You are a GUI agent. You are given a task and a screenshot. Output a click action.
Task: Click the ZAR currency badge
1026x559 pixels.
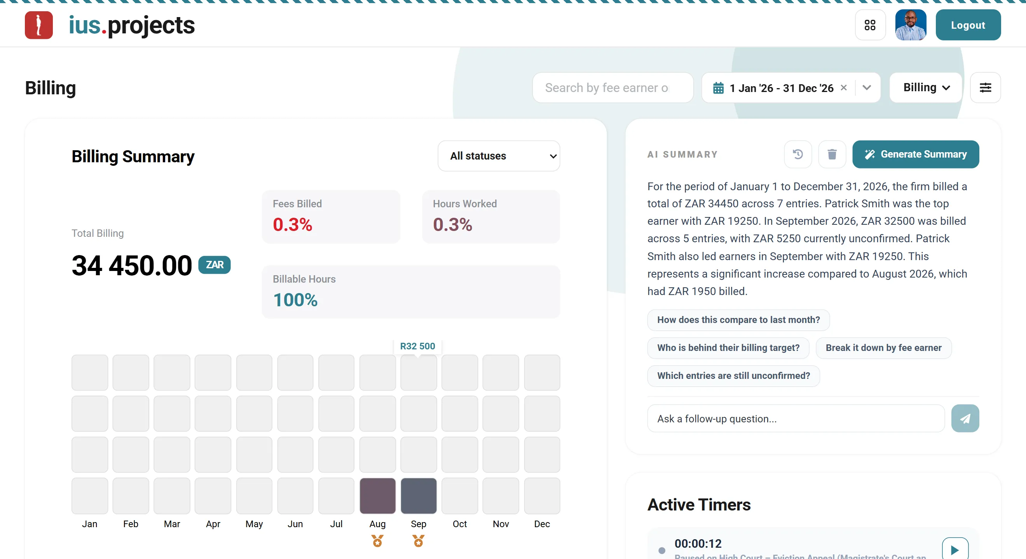point(214,265)
